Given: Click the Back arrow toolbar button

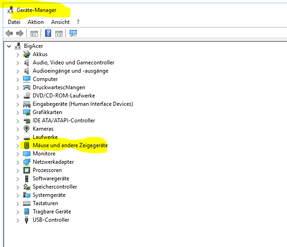Looking at the screenshot, I should click(9, 34).
